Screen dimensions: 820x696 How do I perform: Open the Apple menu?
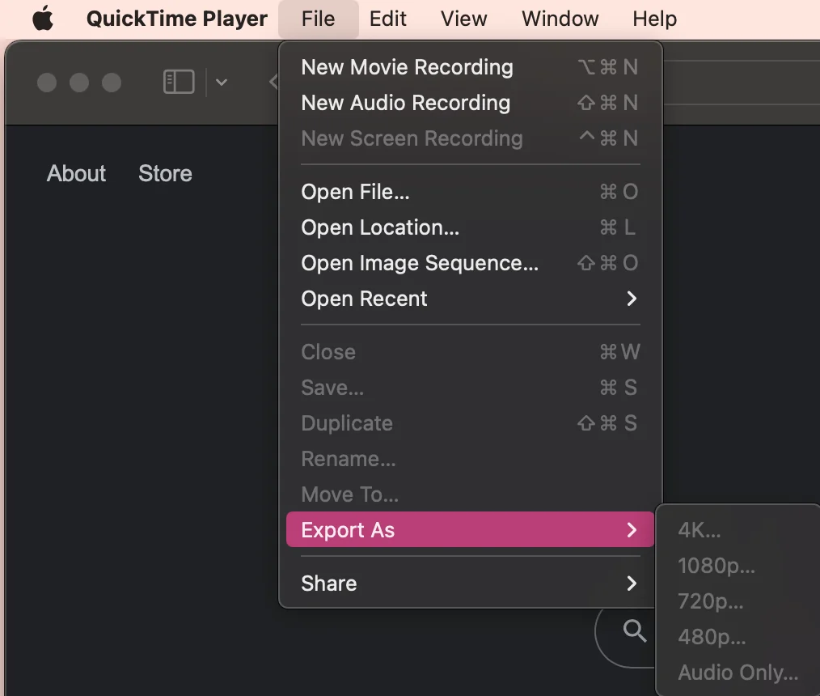pyautogui.click(x=43, y=19)
